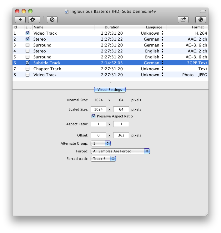The image size is (221, 233).
Task: Toggle Preserve Aspect Ratio checkbox
Action: 93,116
